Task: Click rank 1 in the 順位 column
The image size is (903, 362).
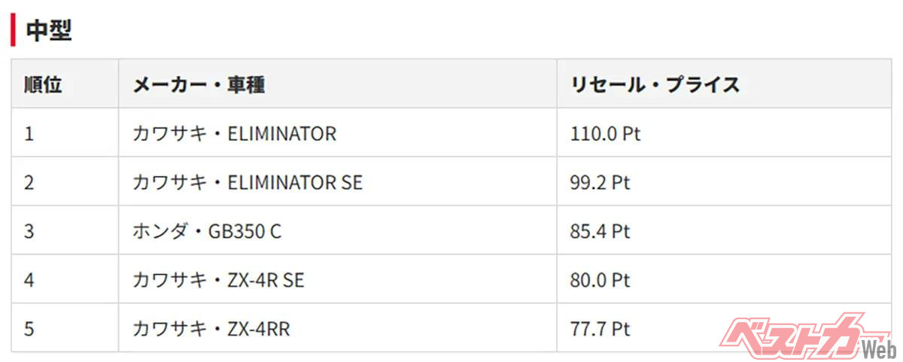Action: point(29,134)
